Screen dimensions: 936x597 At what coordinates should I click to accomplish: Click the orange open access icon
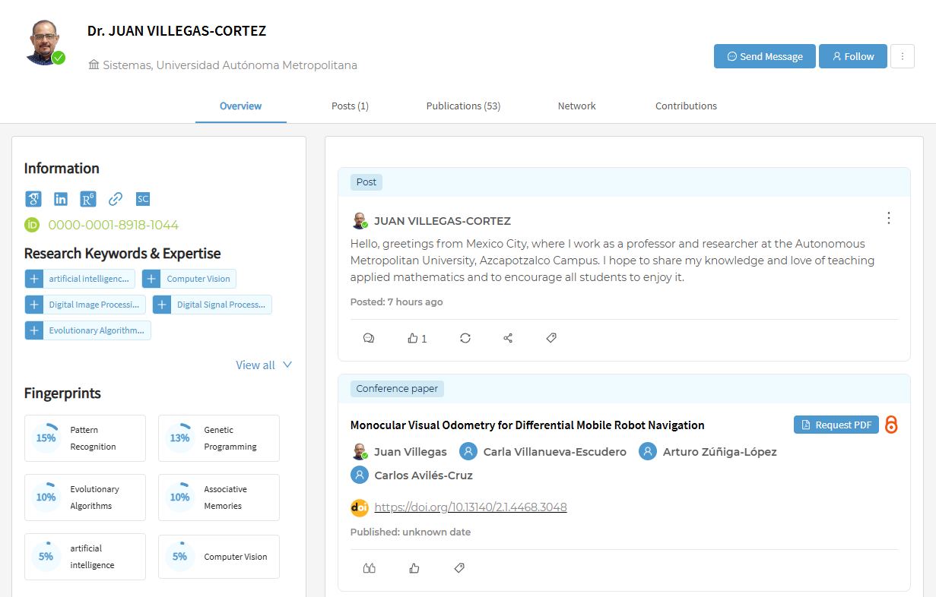tap(891, 425)
